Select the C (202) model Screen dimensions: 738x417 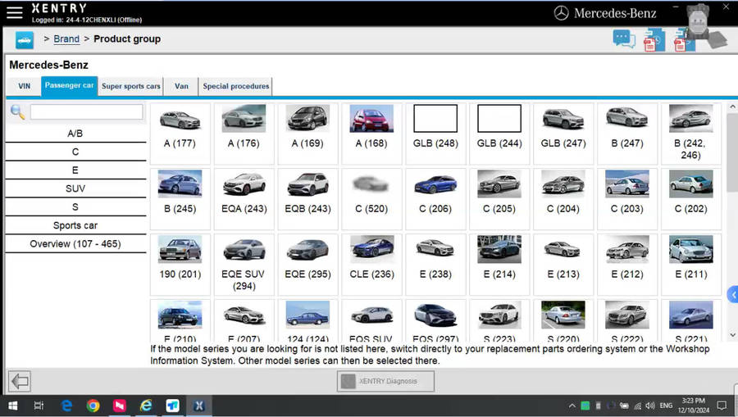[x=691, y=199]
